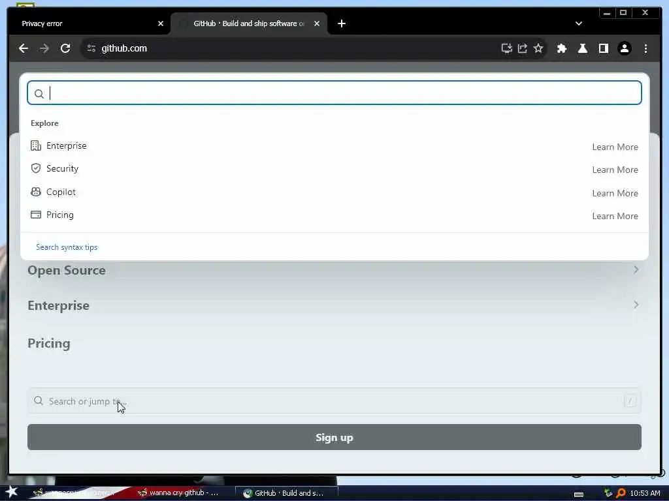Focus the search overlay input field
This screenshot has height=501, width=669.
click(x=334, y=93)
